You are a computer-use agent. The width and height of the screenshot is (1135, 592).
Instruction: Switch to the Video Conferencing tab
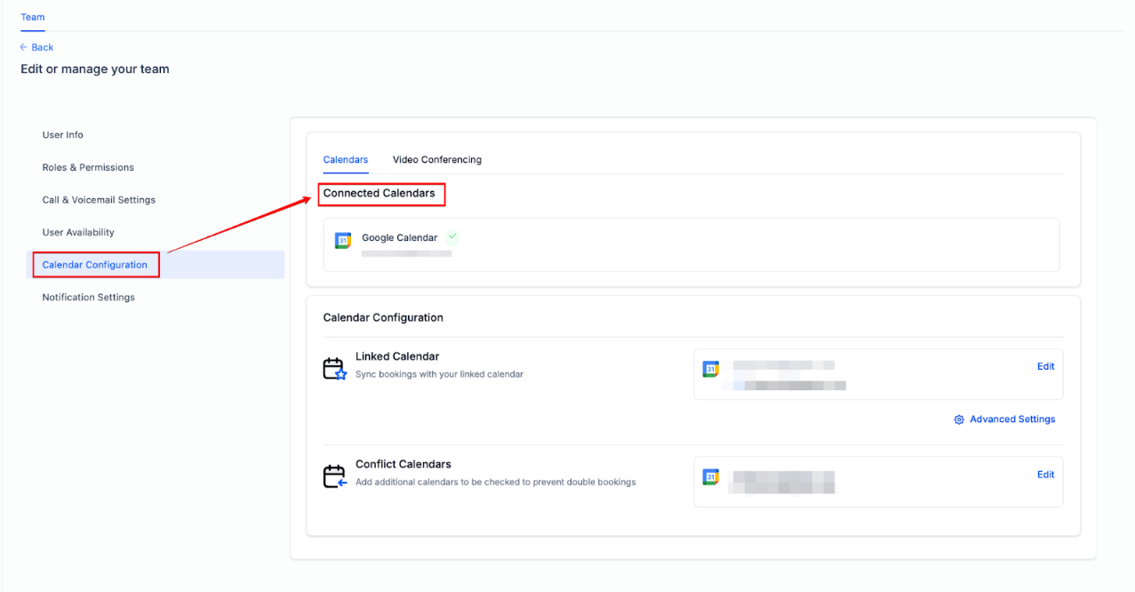(436, 160)
